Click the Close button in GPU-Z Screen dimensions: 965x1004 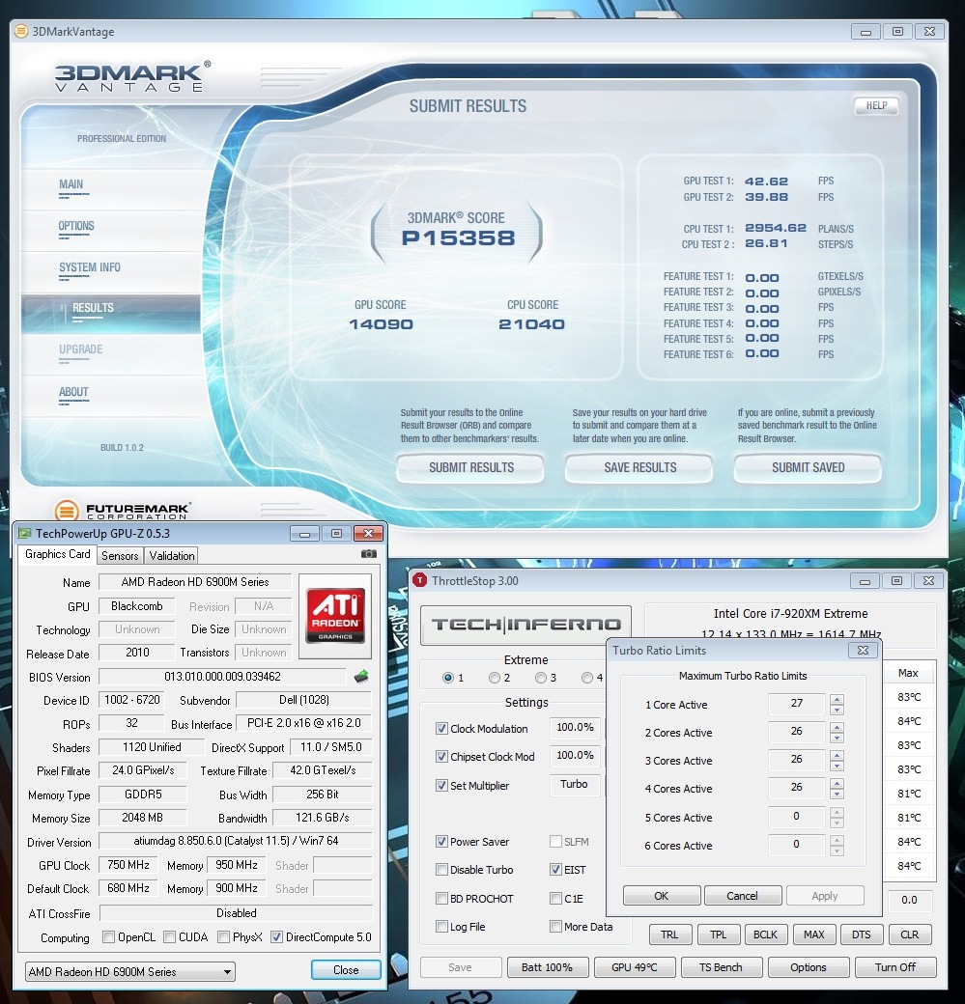(346, 970)
